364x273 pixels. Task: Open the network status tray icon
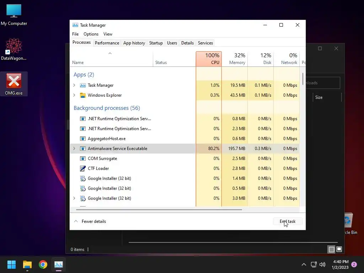(x=314, y=264)
